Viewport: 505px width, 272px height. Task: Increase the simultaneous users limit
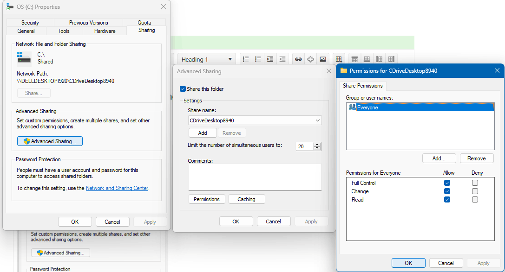tap(317, 144)
